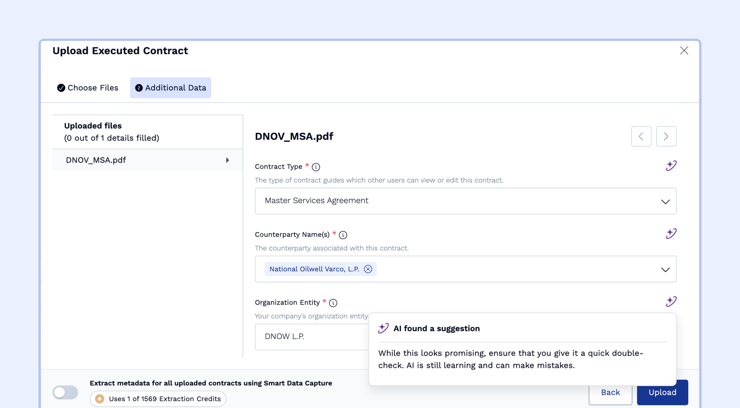The width and height of the screenshot is (740, 408).
Task: Click AI suggestion icon for Counterparty Name(s)
Action: point(671,234)
